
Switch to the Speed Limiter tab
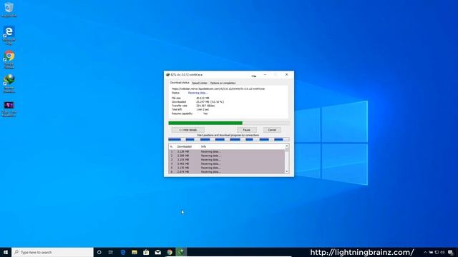coord(200,83)
